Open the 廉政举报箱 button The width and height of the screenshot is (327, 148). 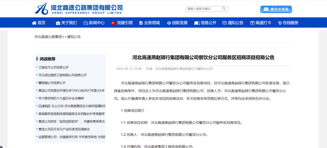point(276,9)
